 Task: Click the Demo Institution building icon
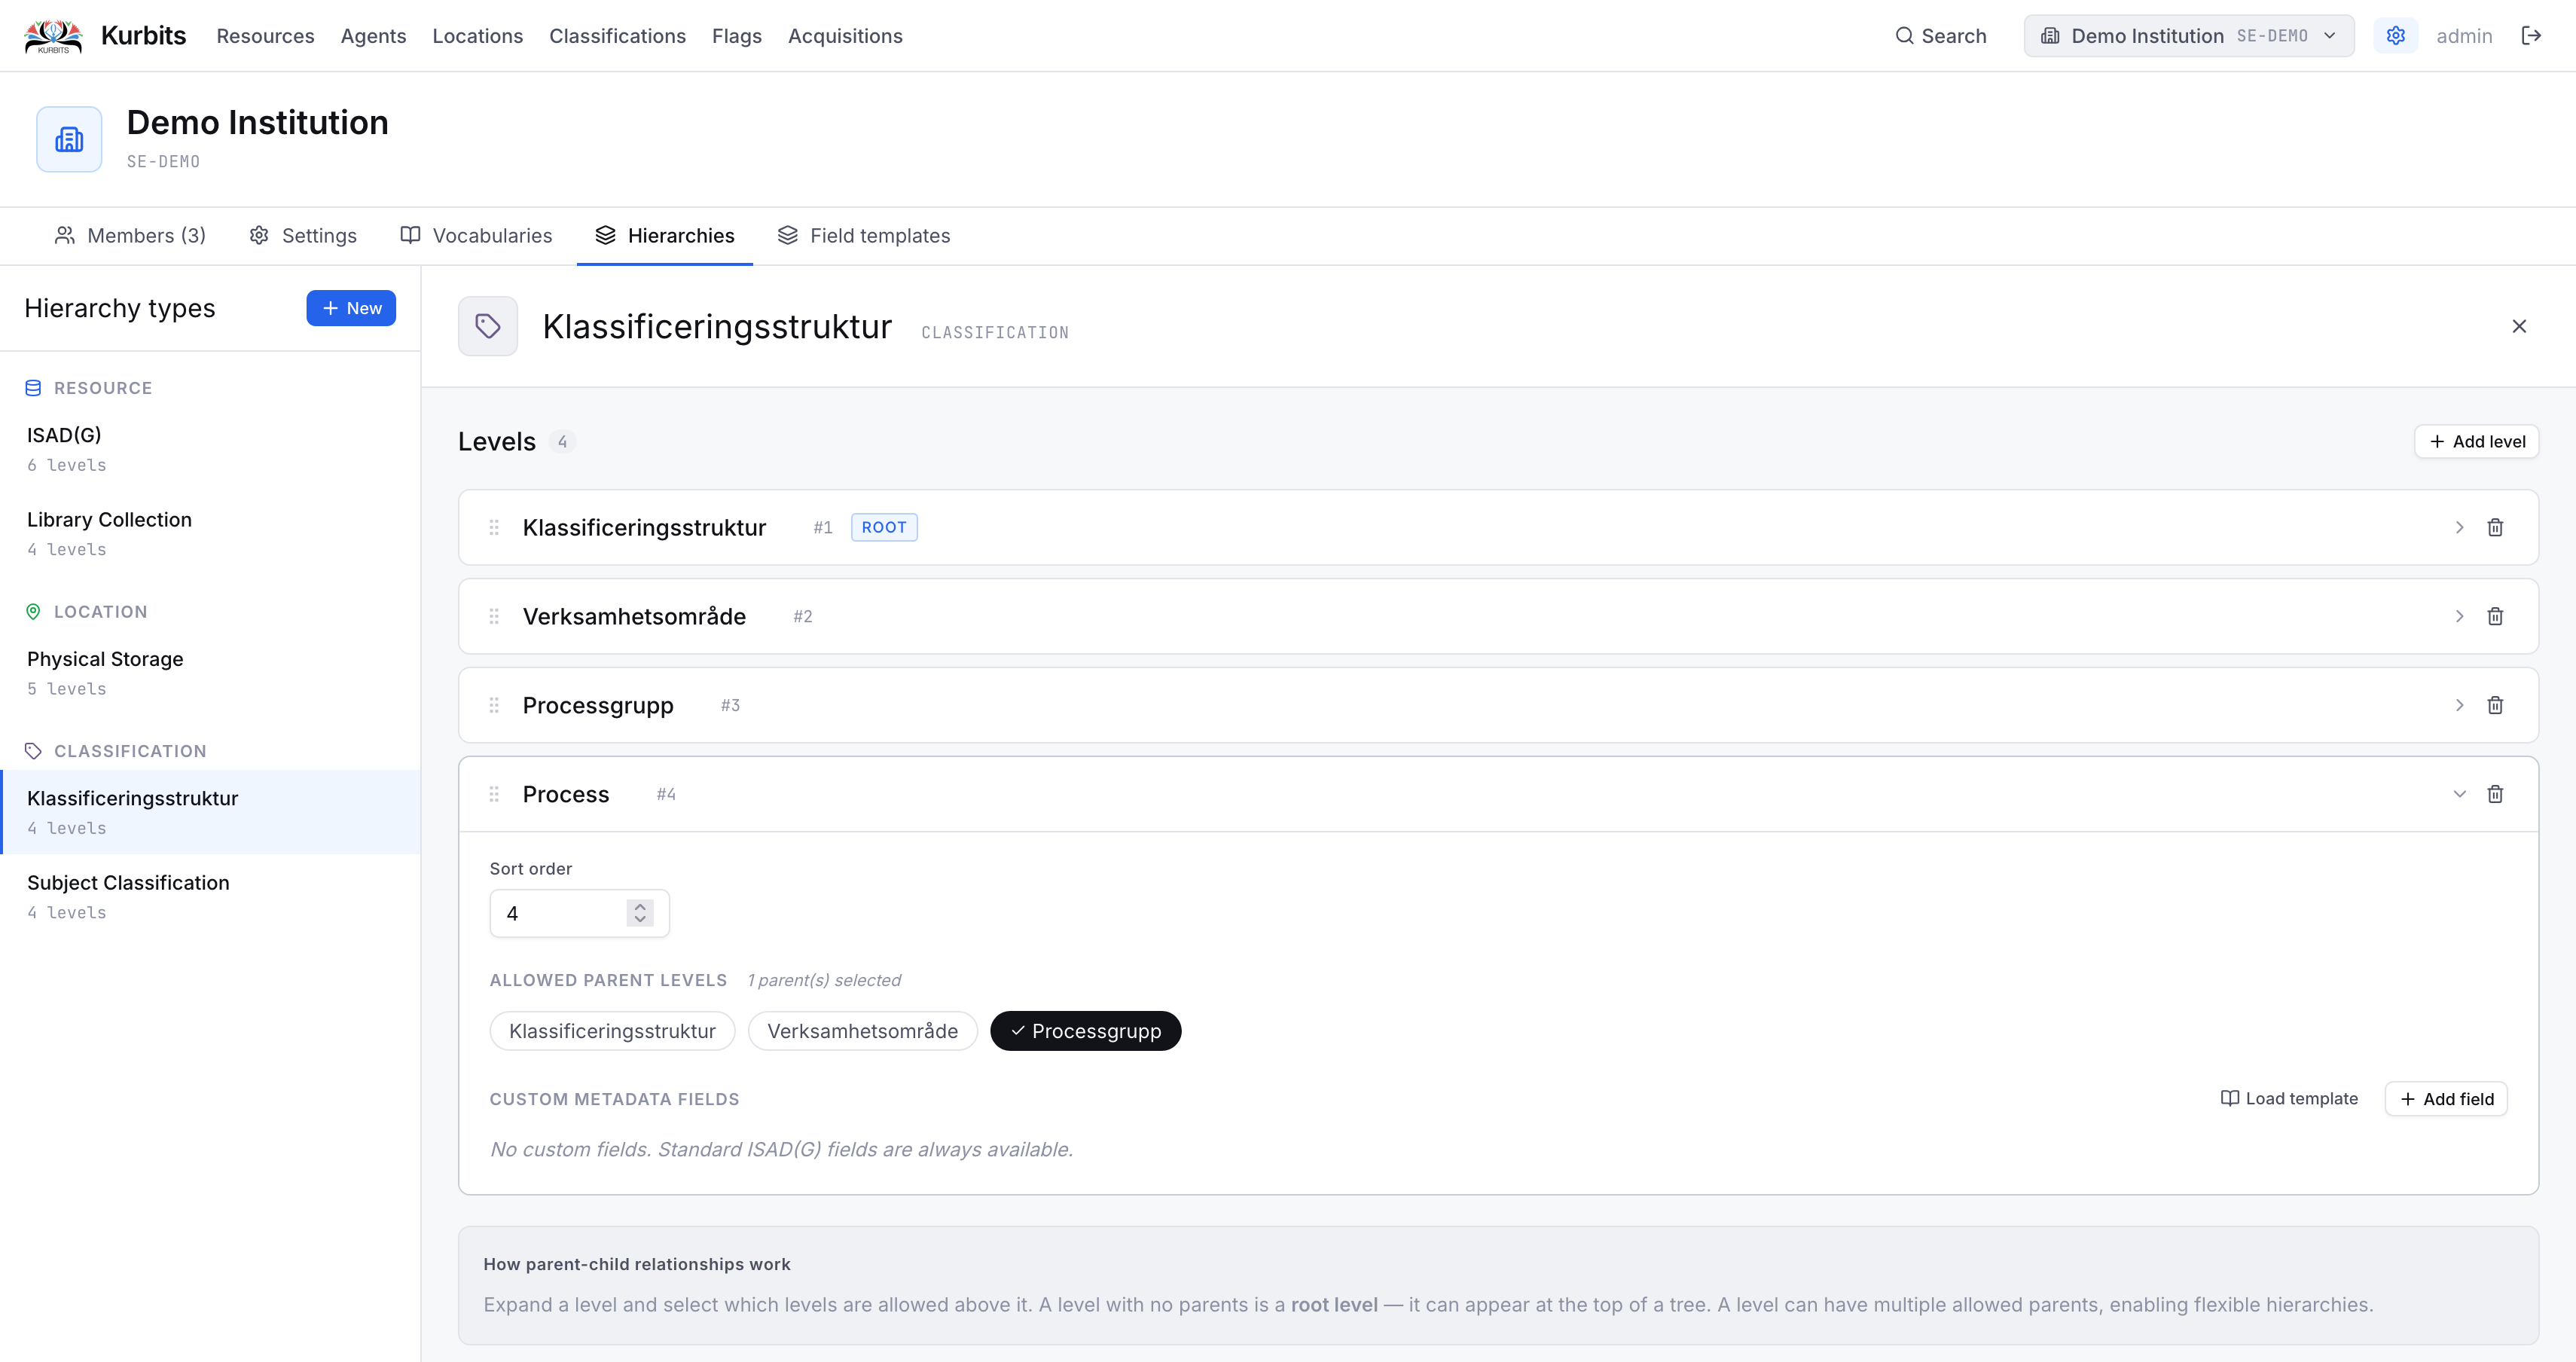pos(69,139)
